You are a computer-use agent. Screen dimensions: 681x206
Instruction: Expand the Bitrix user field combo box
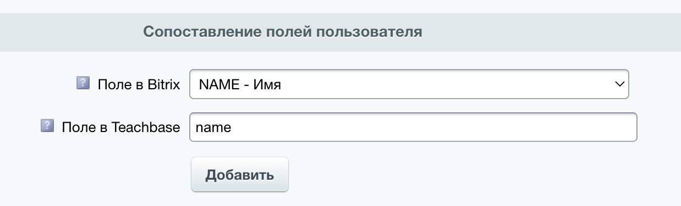click(x=409, y=84)
